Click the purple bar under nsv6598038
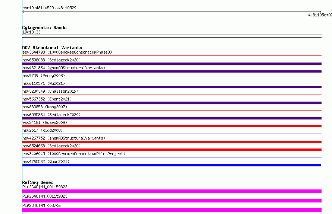 (x=172, y=64)
